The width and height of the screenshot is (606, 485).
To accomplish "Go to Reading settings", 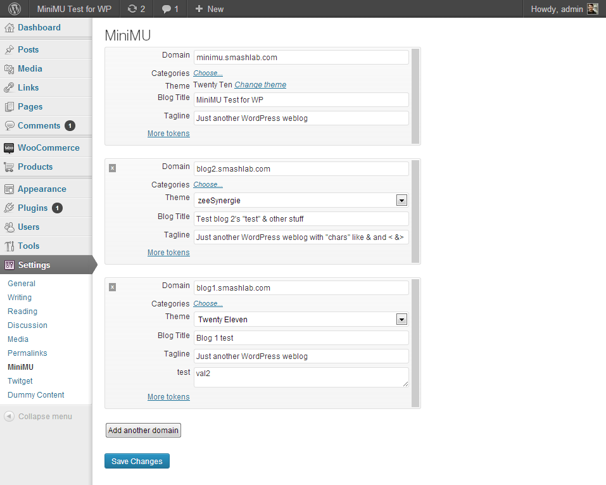I will click(22, 311).
